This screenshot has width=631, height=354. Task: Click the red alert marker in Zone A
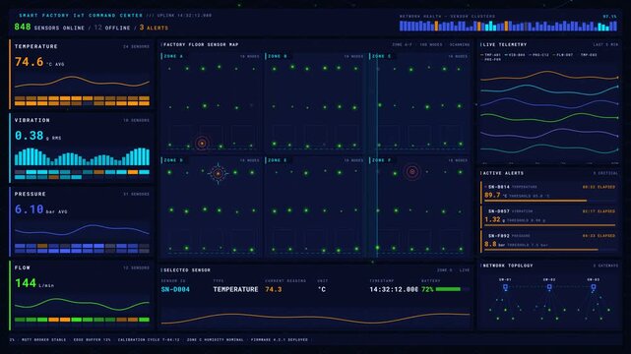point(202,143)
